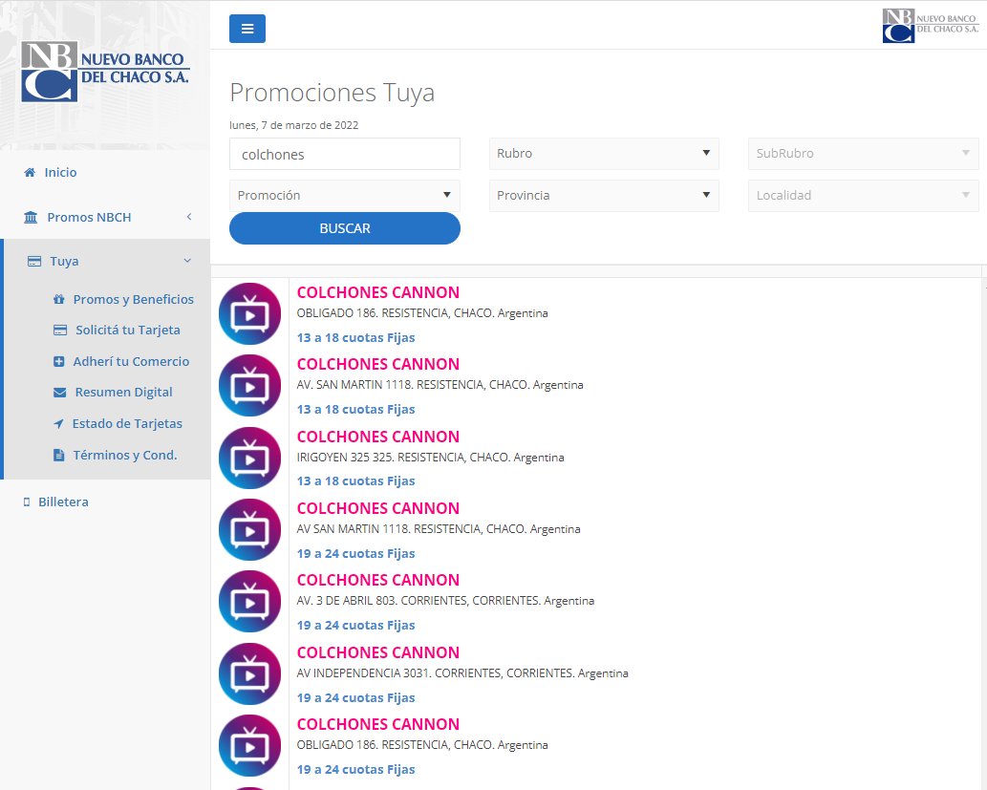Click the search field containing colchones

(x=344, y=154)
